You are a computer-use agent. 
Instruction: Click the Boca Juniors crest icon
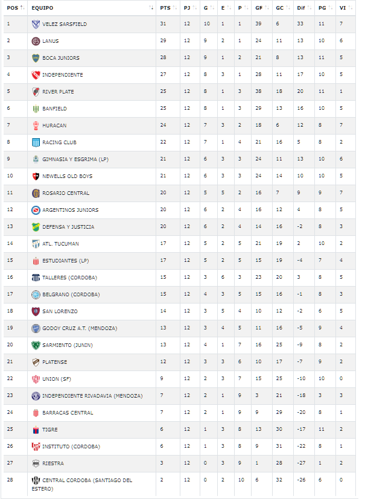coord(36,58)
